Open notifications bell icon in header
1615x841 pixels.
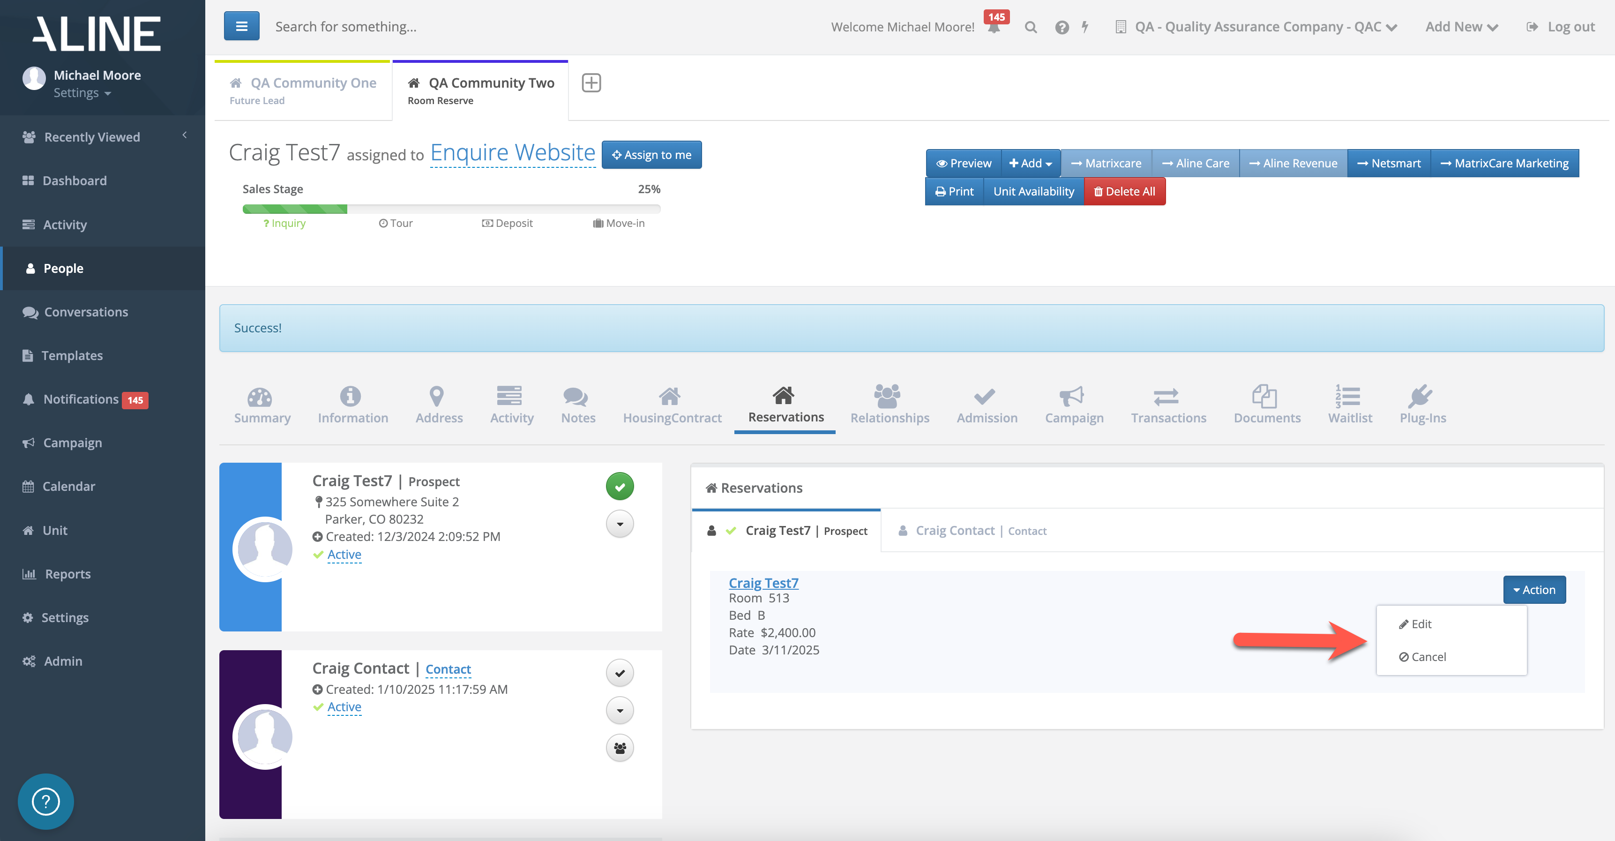coord(994,28)
